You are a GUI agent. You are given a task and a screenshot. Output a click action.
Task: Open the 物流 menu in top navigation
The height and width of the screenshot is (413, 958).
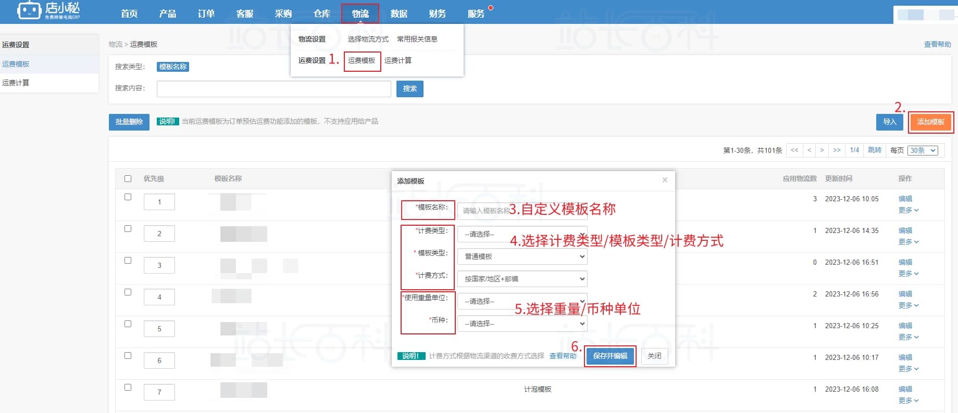pyautogui.click(x=360, y=14)
